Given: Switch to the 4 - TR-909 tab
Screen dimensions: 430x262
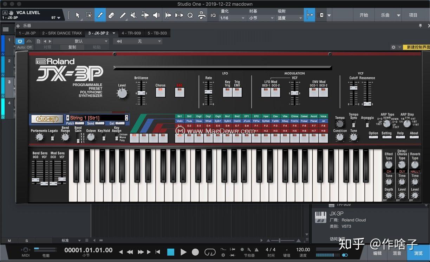Looking at the screenshot, I should pyautogui.click(x=131, y=33).
